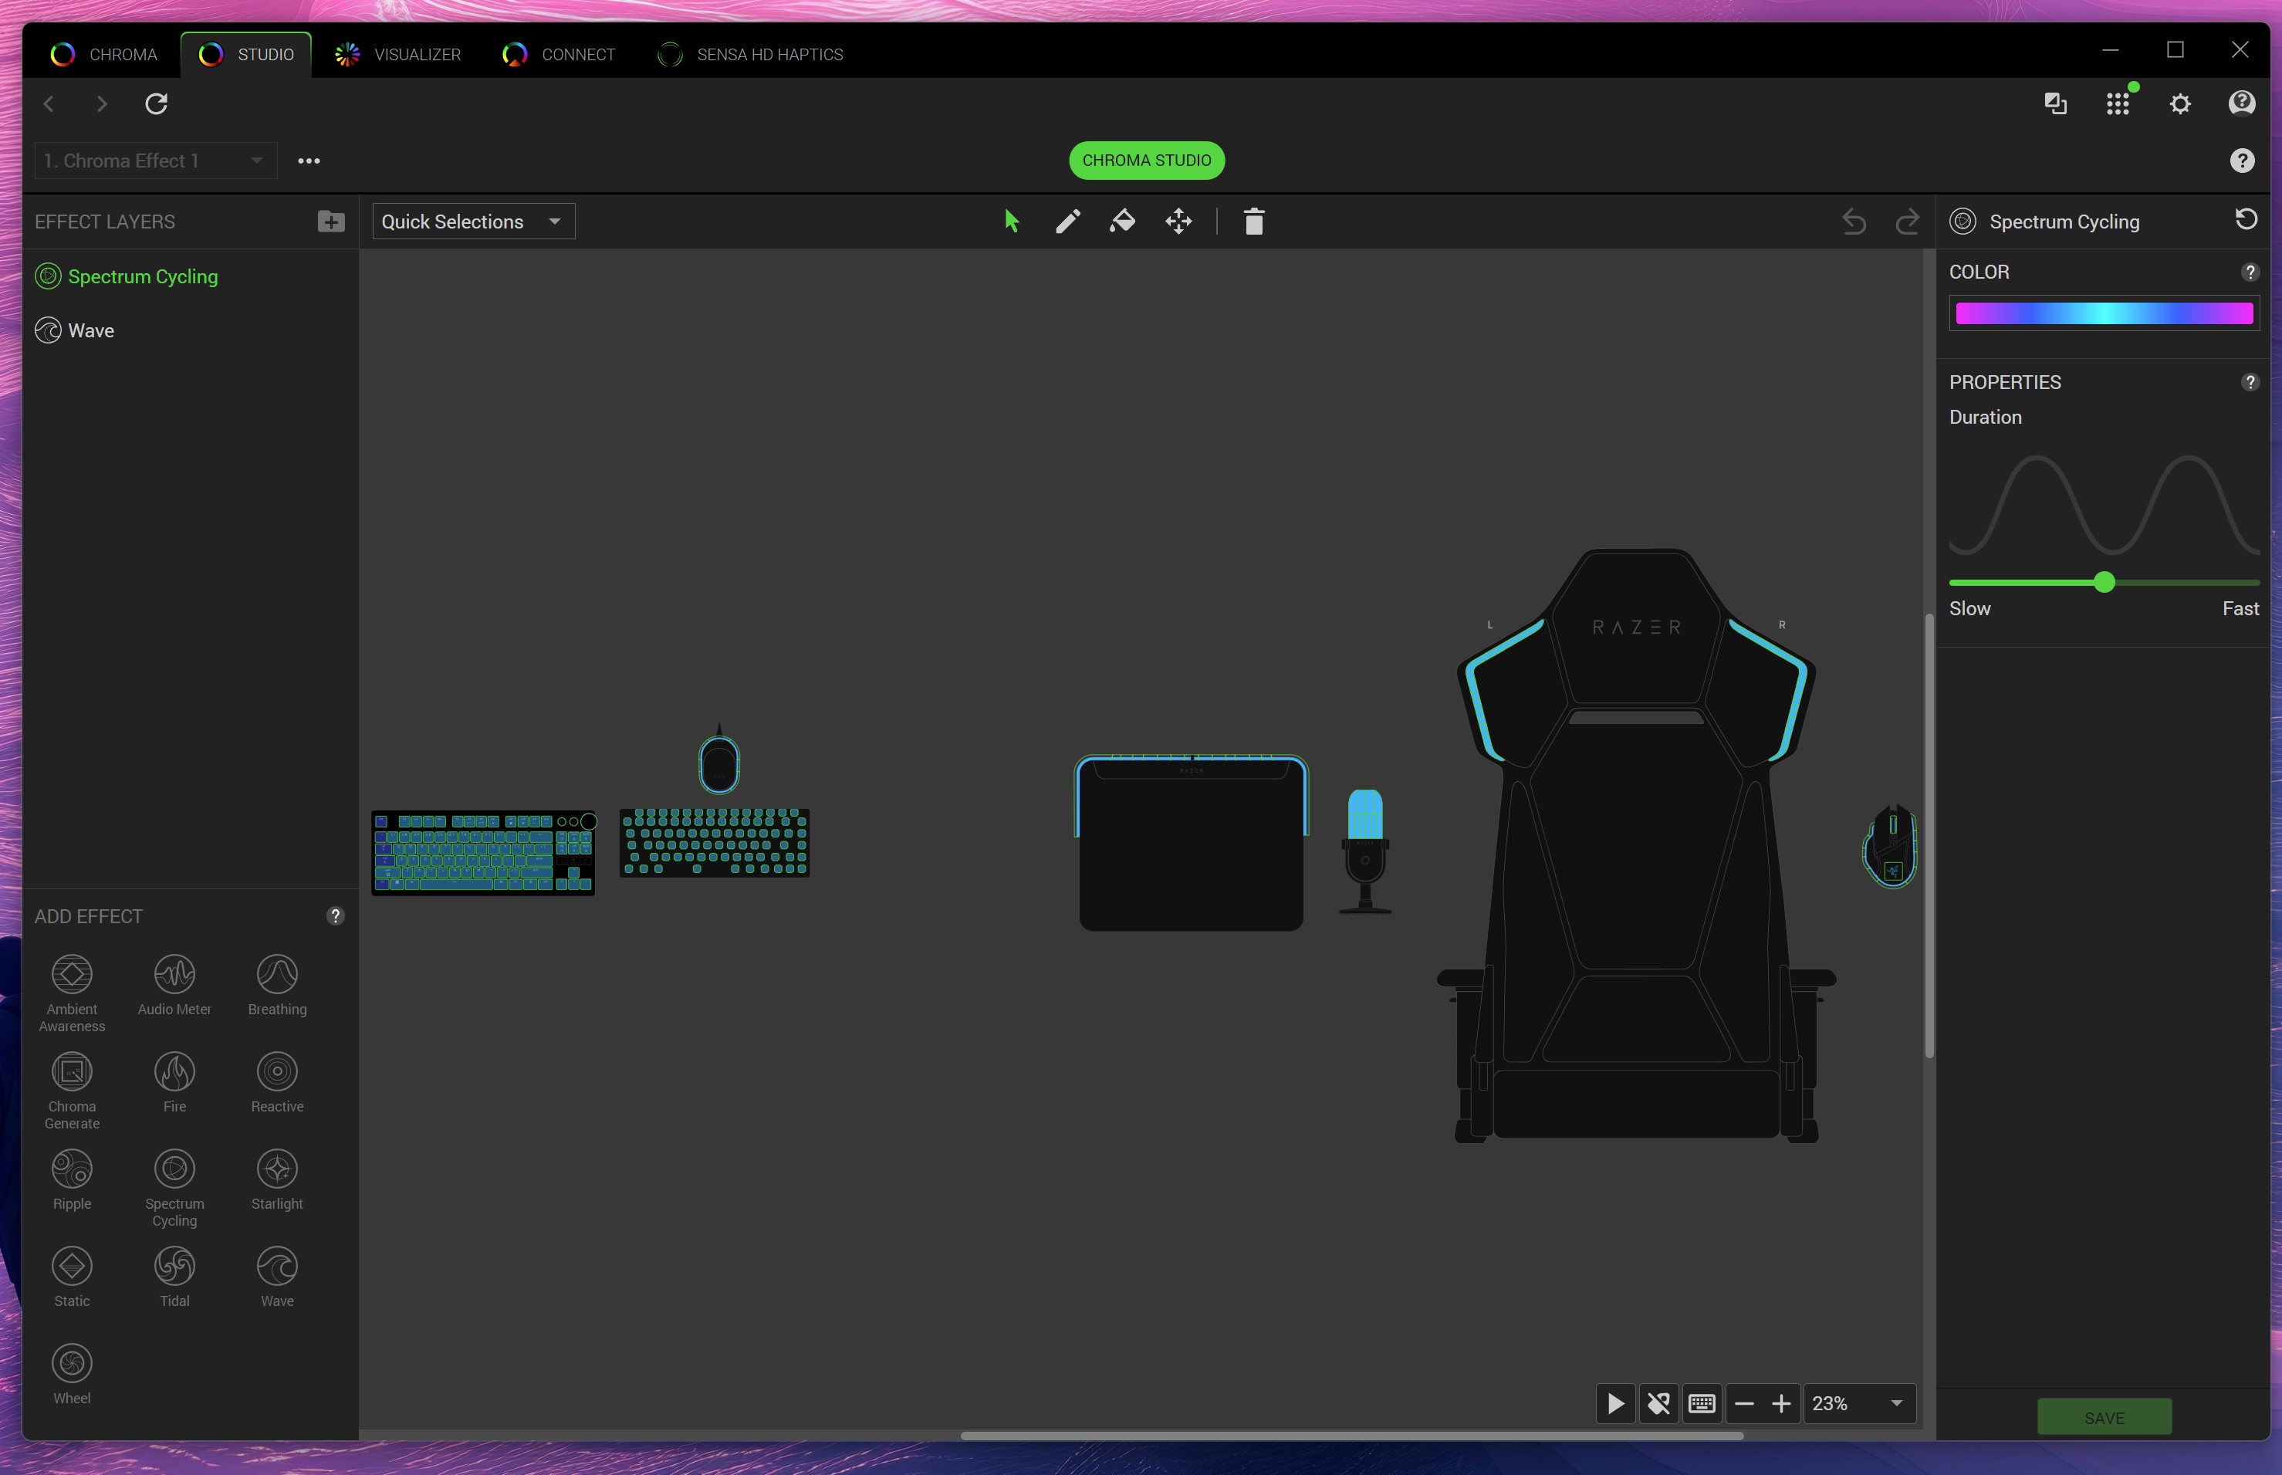Screen dimensions: 2282x1475
Task: Open the color gradient bar
Action: click(2104, 313)
